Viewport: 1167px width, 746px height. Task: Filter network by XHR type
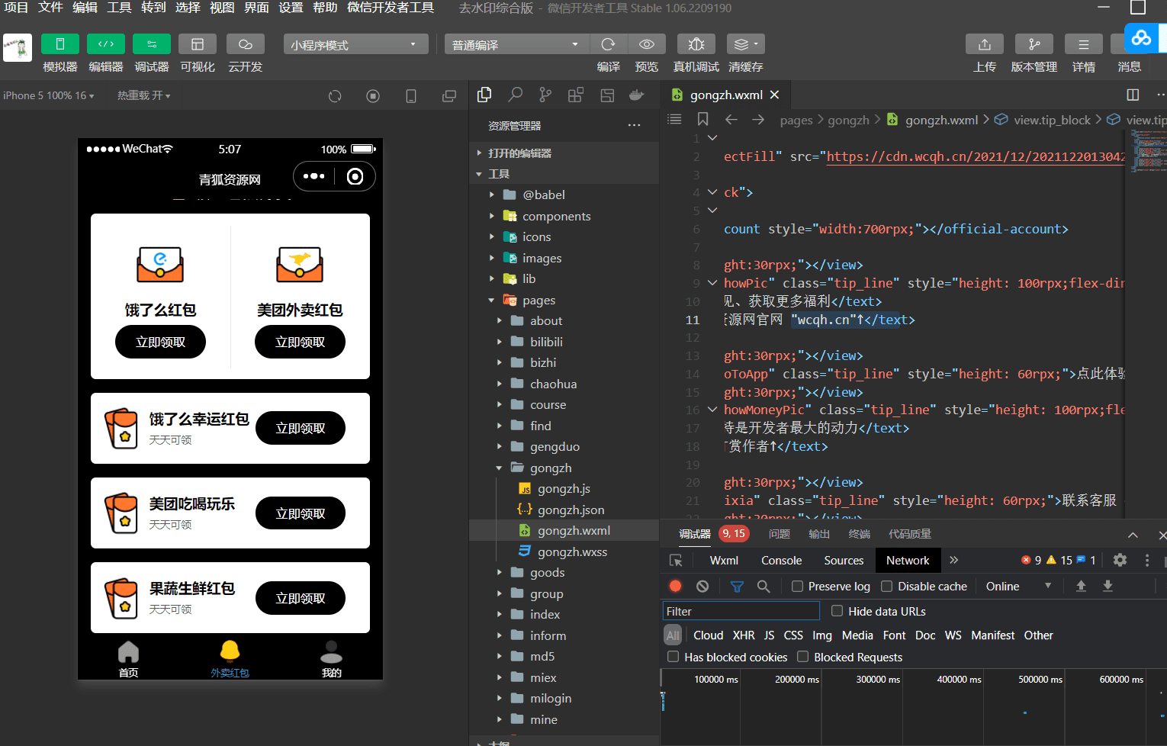click(x=744, y=635)
